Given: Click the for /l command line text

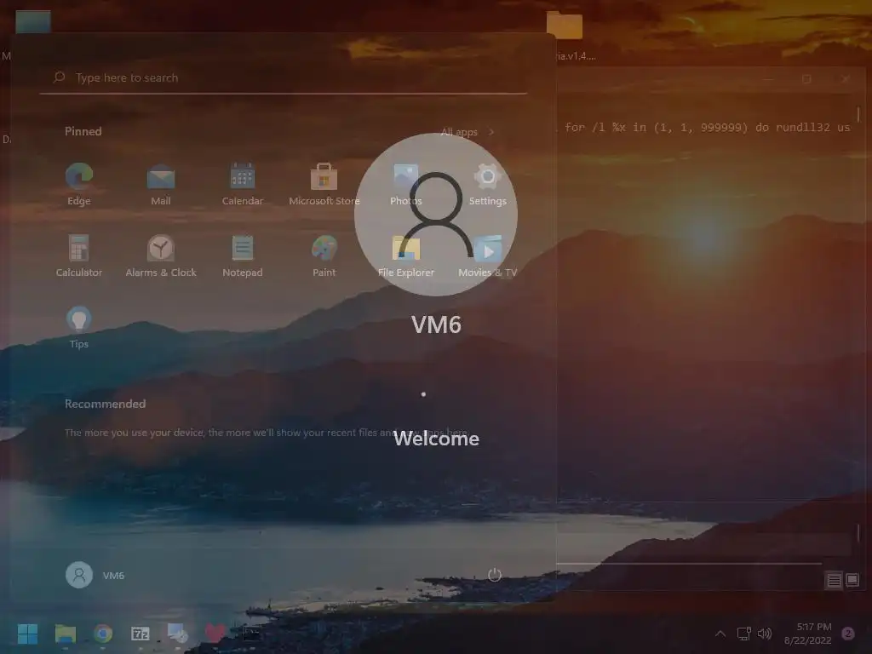Looking at the screenshot, I should [x=708, y=128].
